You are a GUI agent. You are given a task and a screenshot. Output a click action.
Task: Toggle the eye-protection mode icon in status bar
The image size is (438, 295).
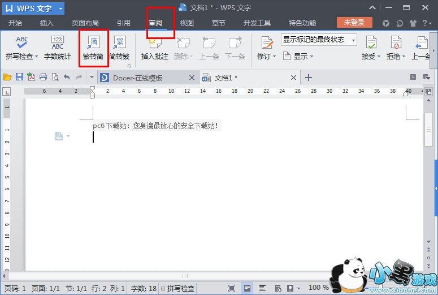coord(290,288)
